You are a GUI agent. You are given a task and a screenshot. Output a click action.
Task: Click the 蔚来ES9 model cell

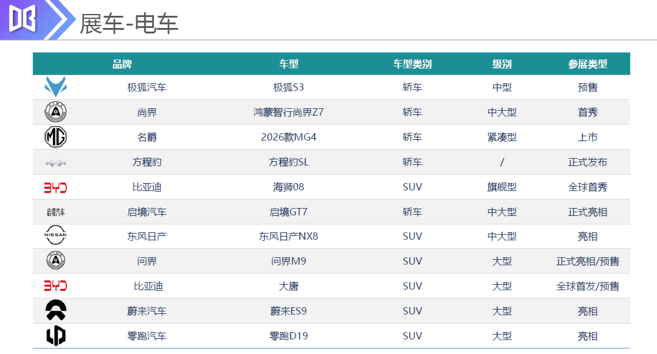(289, 311)
